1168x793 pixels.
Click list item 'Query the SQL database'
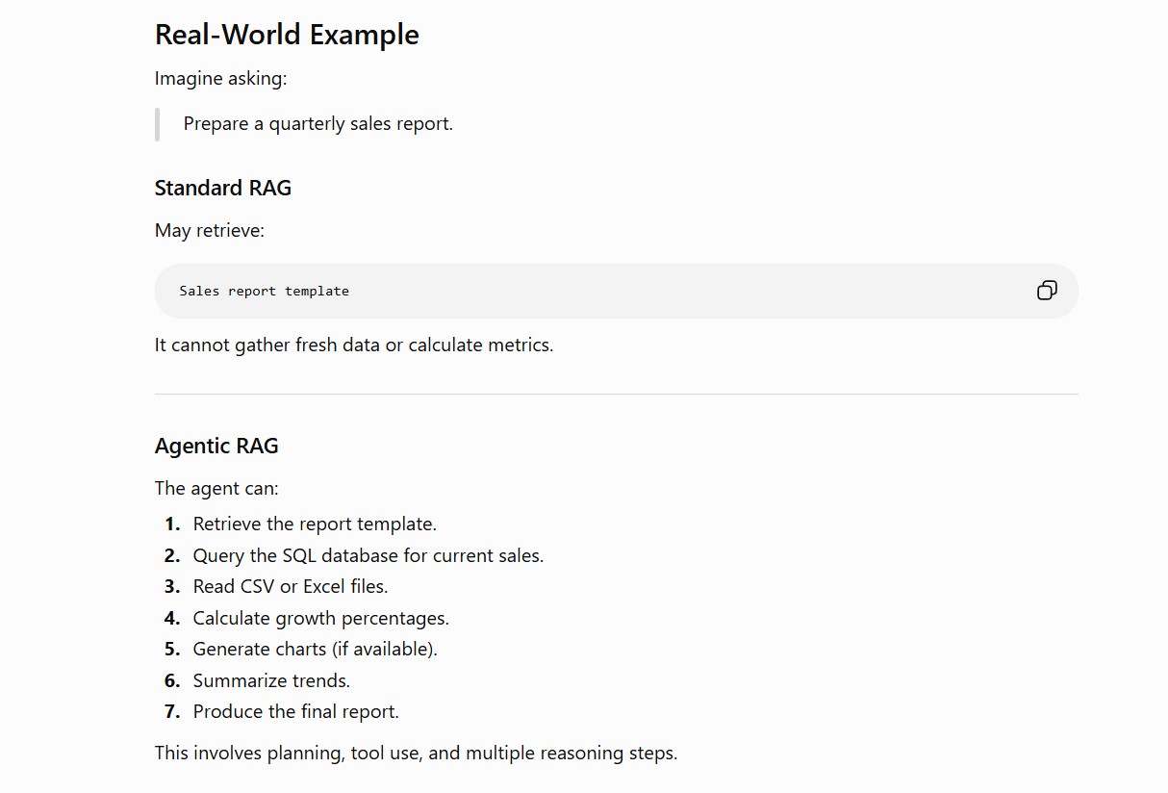pyautogui.click(x=368, y=555)
